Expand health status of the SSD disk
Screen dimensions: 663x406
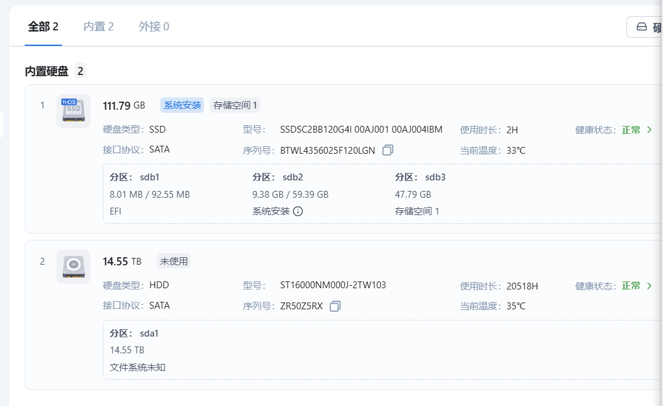[649, 130]
